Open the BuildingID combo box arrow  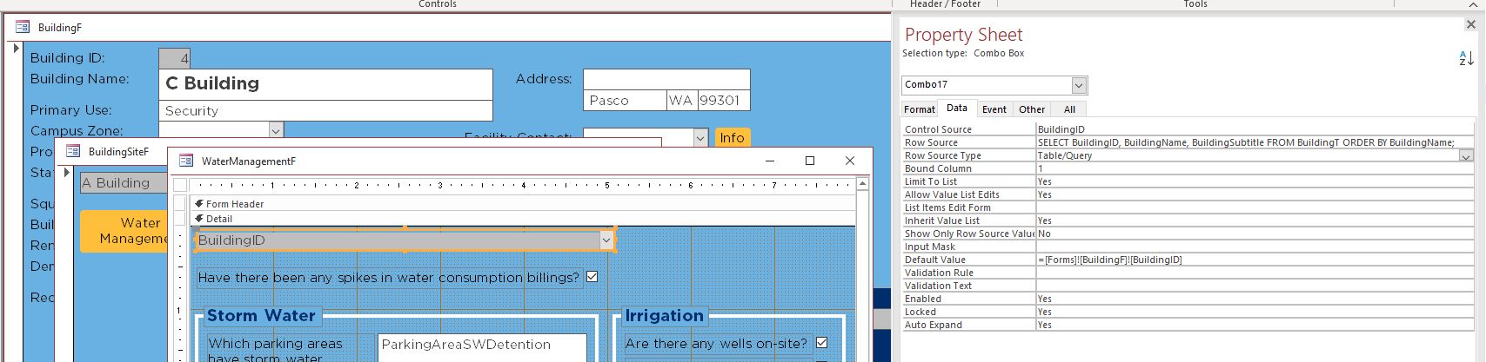point(606,240)
